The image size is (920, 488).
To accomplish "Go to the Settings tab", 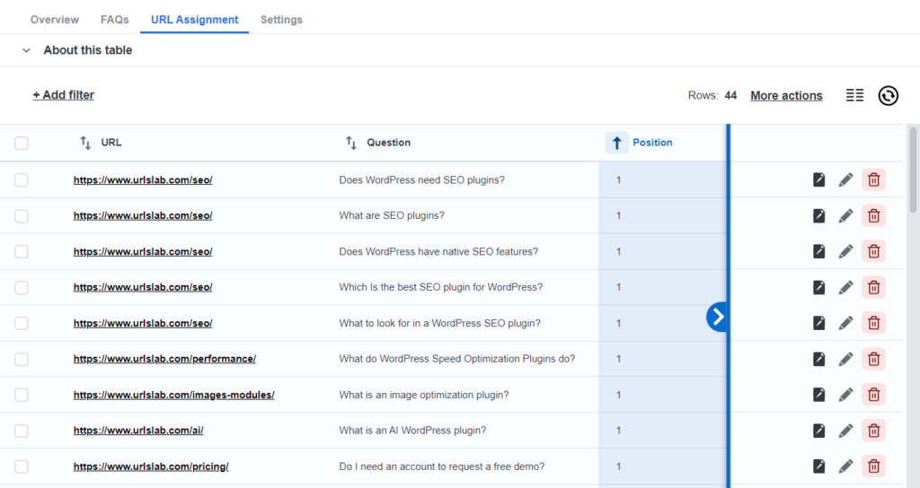I will (x=281, y=20).
